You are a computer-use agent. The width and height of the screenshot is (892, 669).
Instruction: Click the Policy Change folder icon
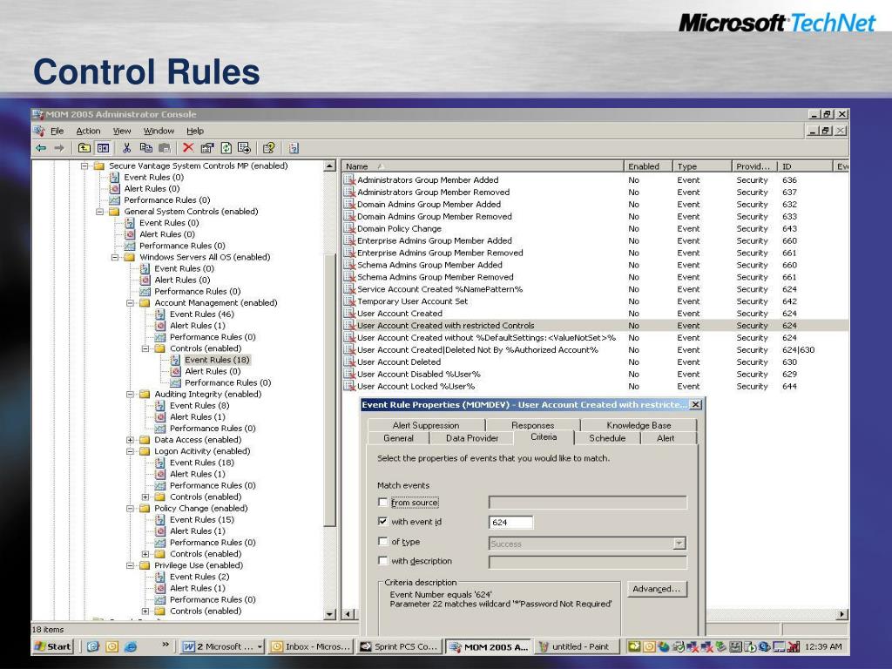pyautogui.click(x=145, y=508)
